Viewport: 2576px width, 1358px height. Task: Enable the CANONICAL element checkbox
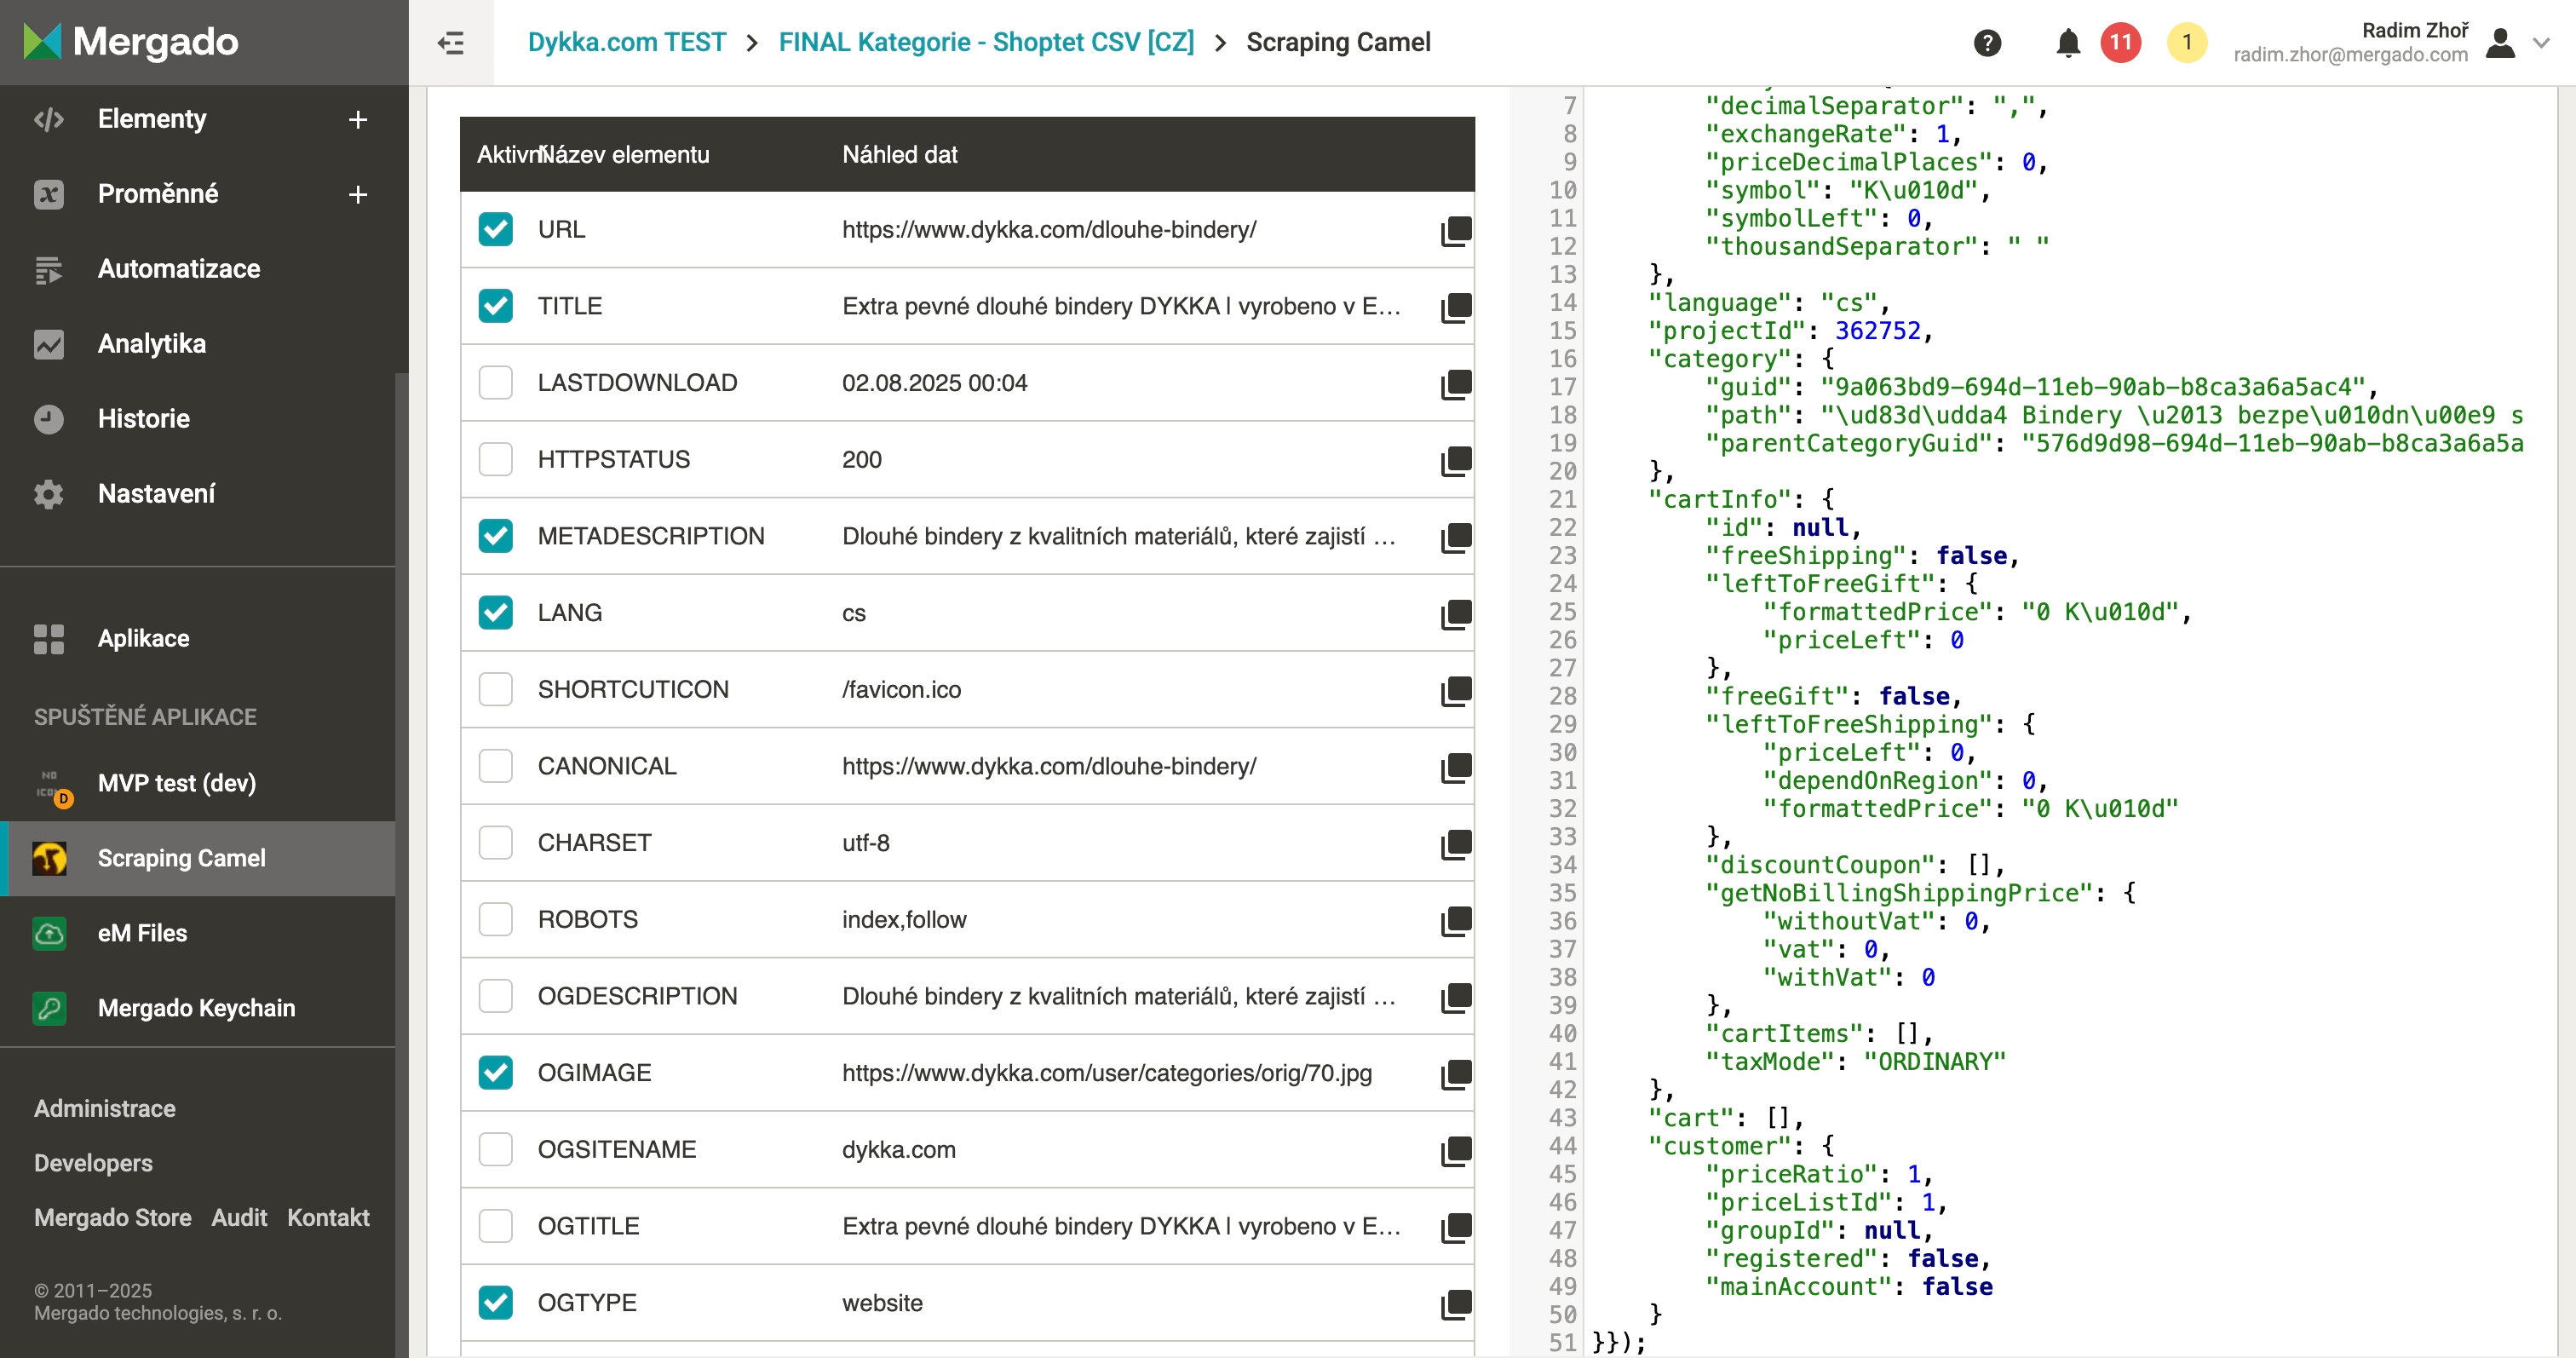(x=495, y=766)
